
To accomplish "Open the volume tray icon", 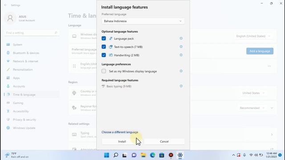I will tap(256, 155).
